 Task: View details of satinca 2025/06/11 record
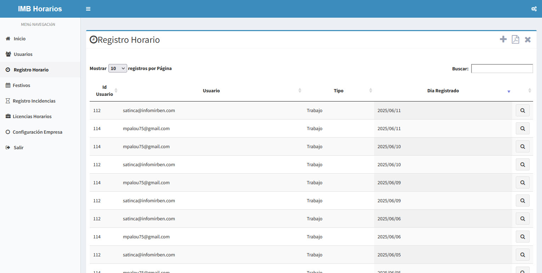523,110
